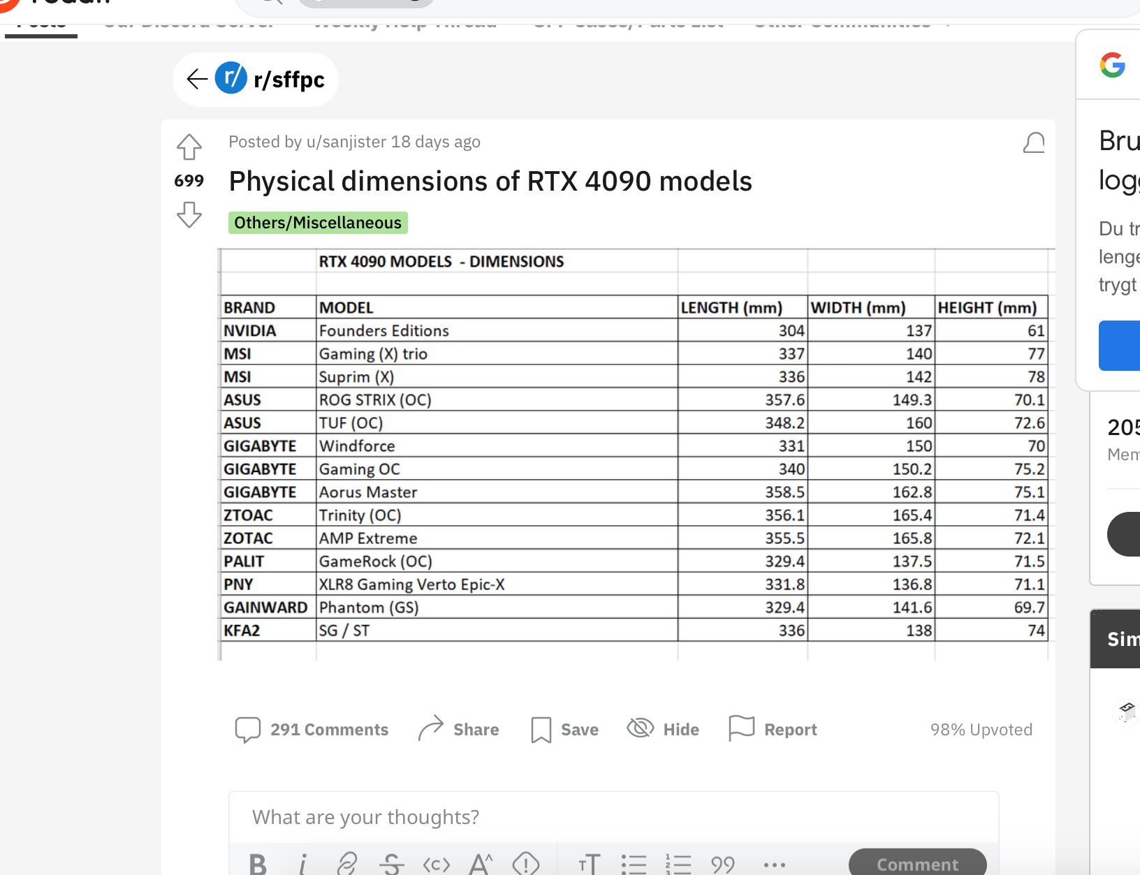1140x875 pixels.
Task: Open the 291 Comments section
Action: point(312,730)
